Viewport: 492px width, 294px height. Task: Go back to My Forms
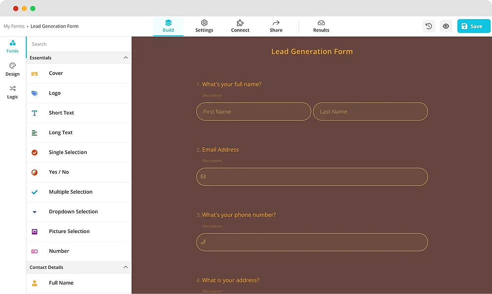pos(14,27)
